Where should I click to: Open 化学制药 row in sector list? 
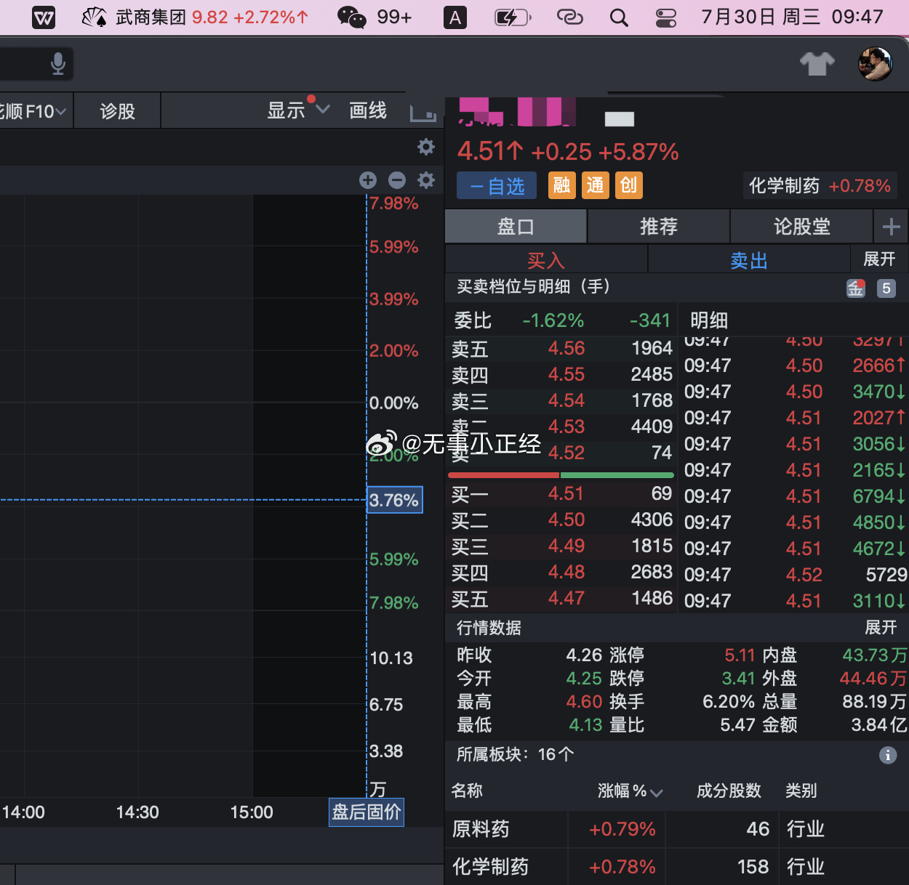[677, 867]
